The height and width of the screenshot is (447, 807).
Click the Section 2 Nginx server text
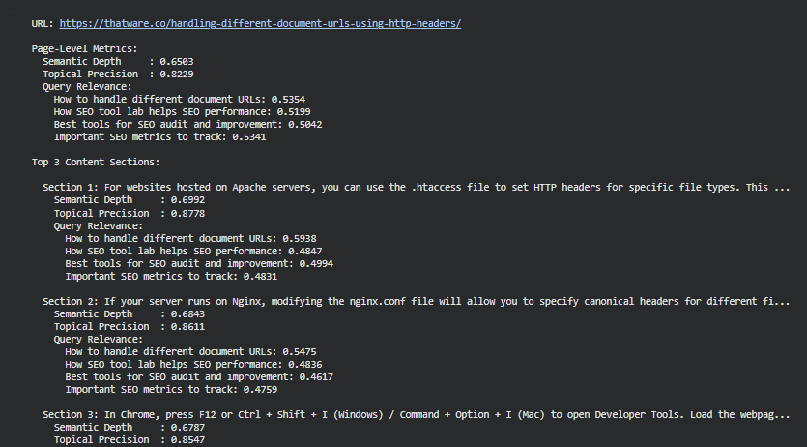pyautogui.click(x=416, y=301)
